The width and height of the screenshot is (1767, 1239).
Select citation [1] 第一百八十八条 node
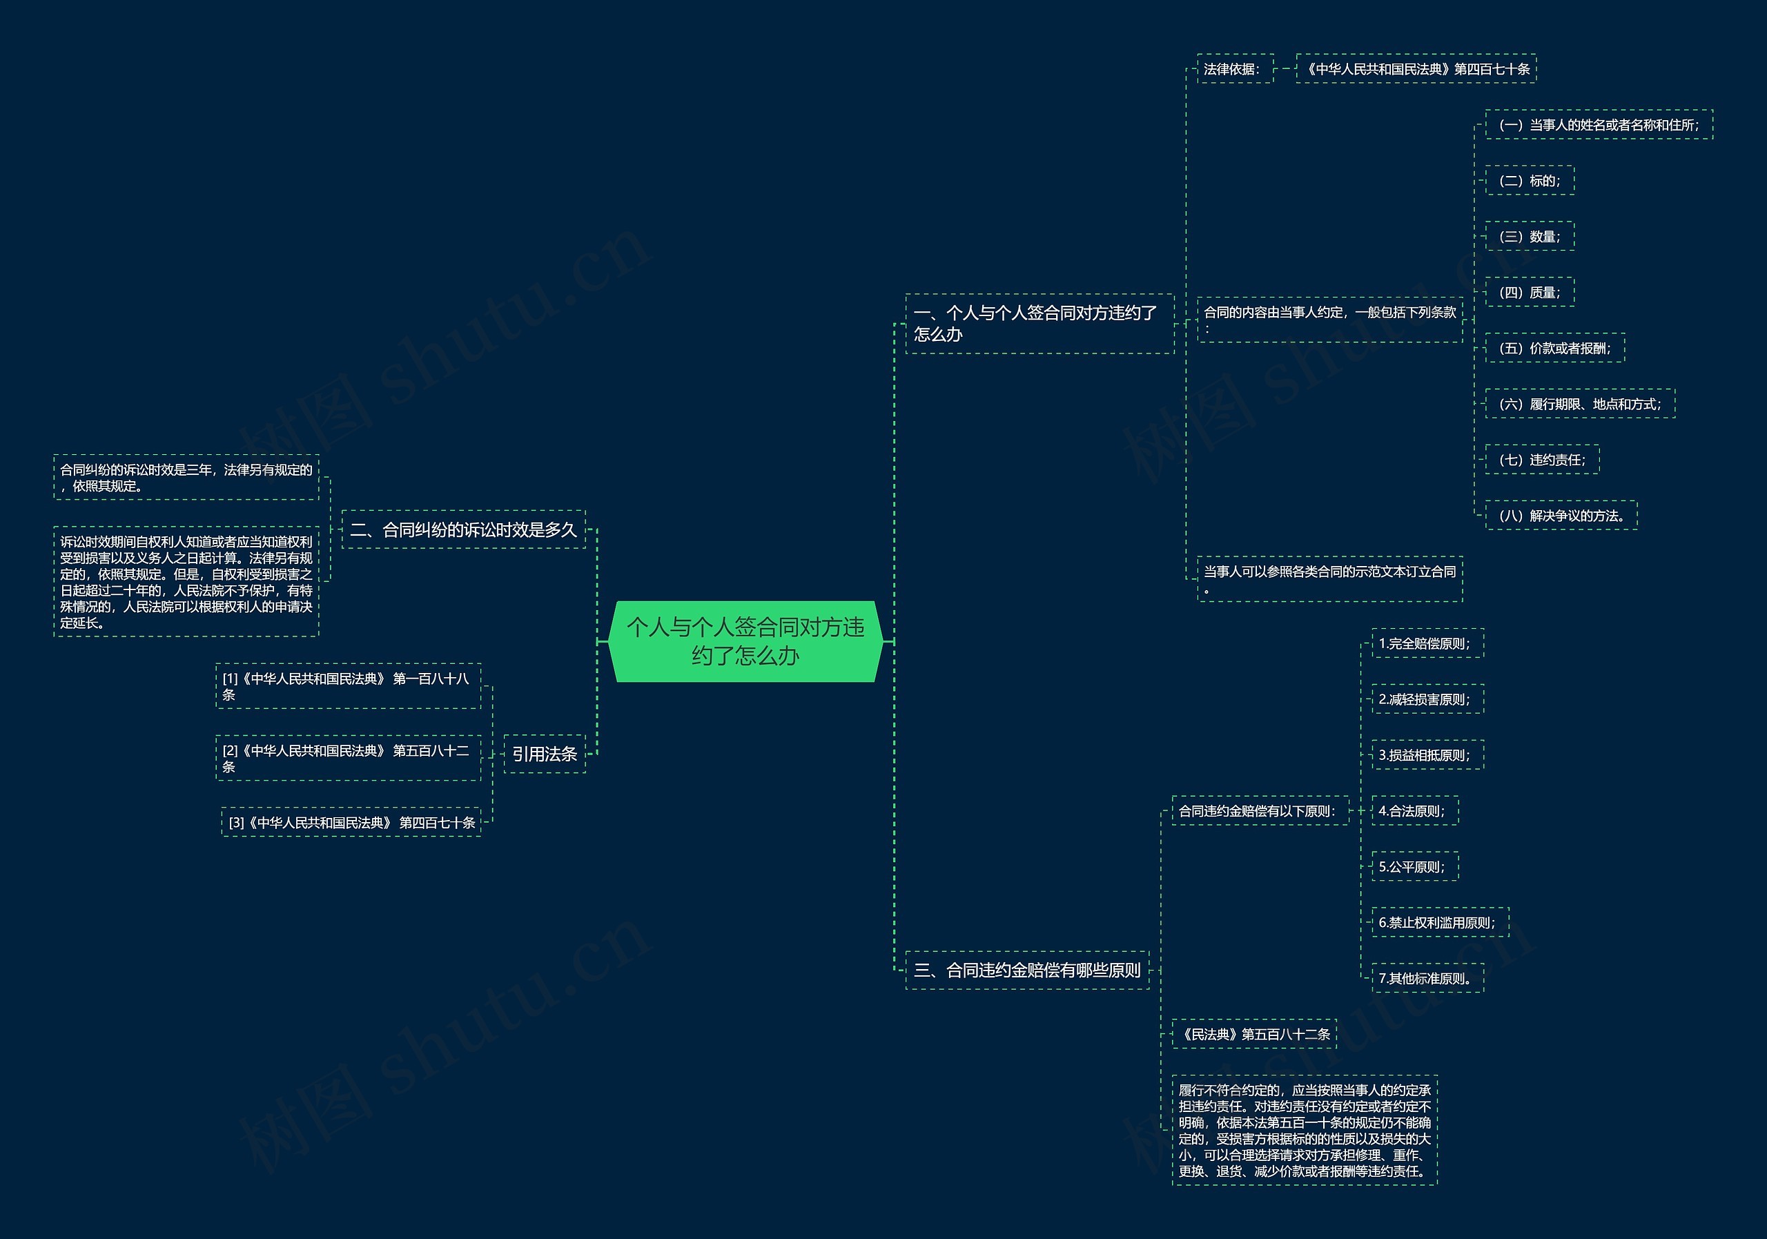(x=348, y=685)
